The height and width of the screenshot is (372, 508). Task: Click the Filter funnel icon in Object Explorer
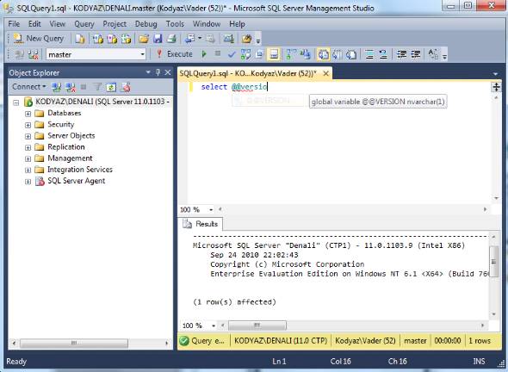(97, 87)
